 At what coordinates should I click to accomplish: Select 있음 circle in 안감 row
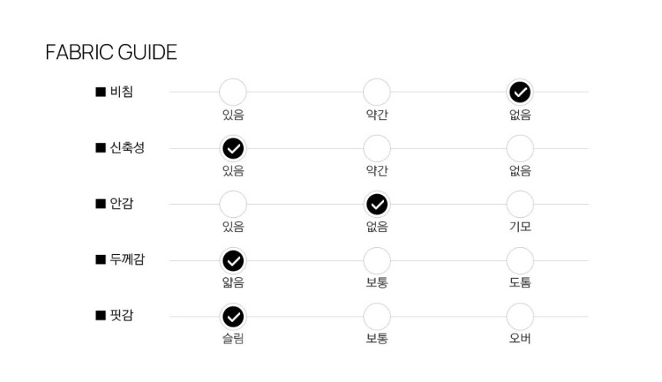coord(233,204)
